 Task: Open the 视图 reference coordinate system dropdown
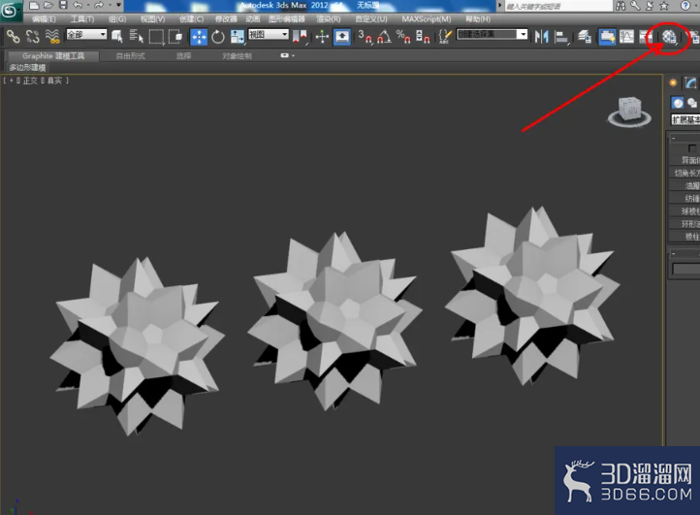269,34
